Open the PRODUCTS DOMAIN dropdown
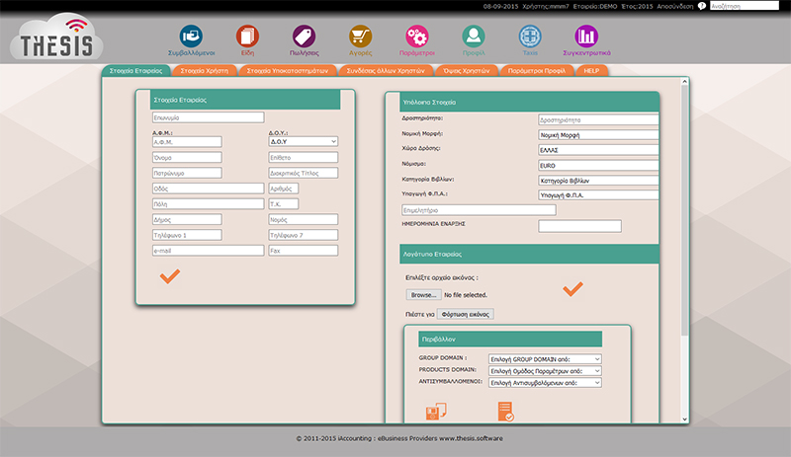Viewport: 791px width, 457px height. click(x=545, y=370)
